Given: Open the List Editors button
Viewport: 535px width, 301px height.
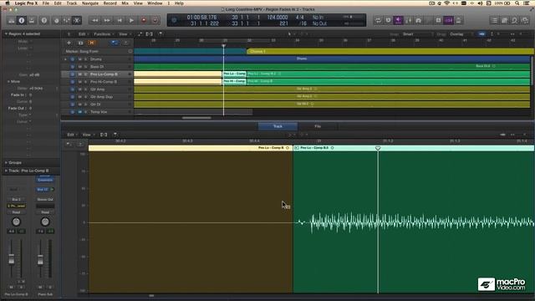Looking at the screenshot, I should tap(494, 20).
